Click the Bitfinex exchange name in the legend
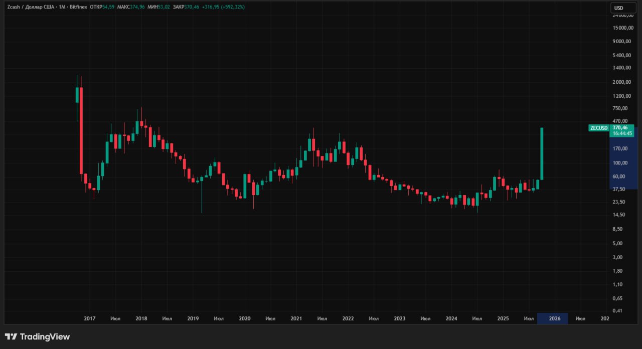642x349 pixels. (x=78, y=8)
